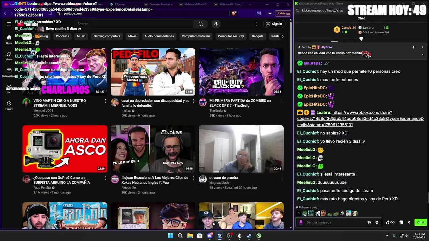This screenshot has height=241, width=429.
Task: Select Audio commentaries chip
Action: coord(159,36)
